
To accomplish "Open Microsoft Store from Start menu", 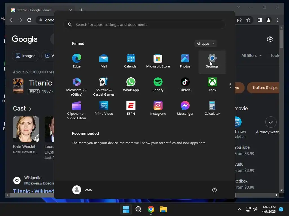I will click(158, 61).
